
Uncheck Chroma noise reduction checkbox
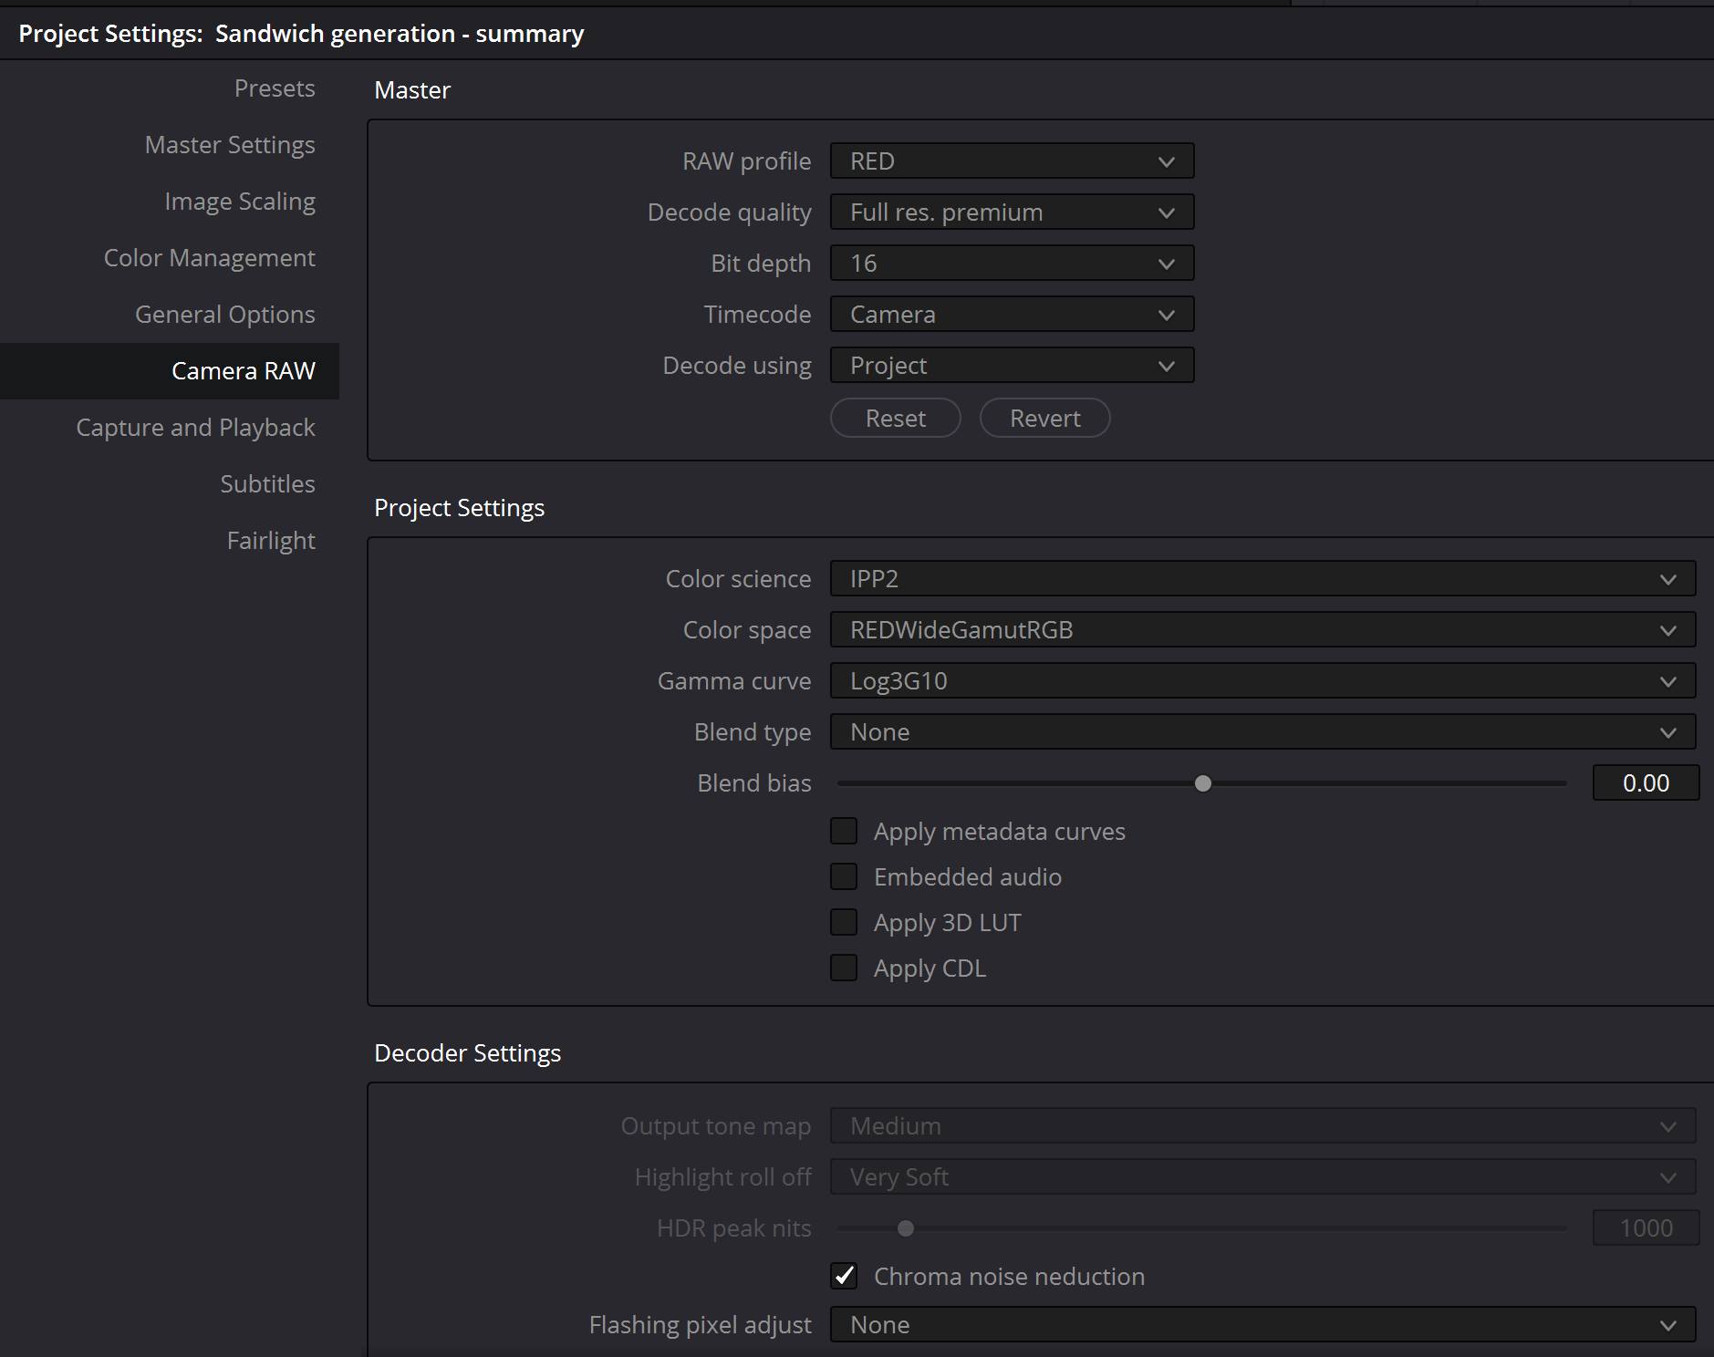pos(844,1277)
